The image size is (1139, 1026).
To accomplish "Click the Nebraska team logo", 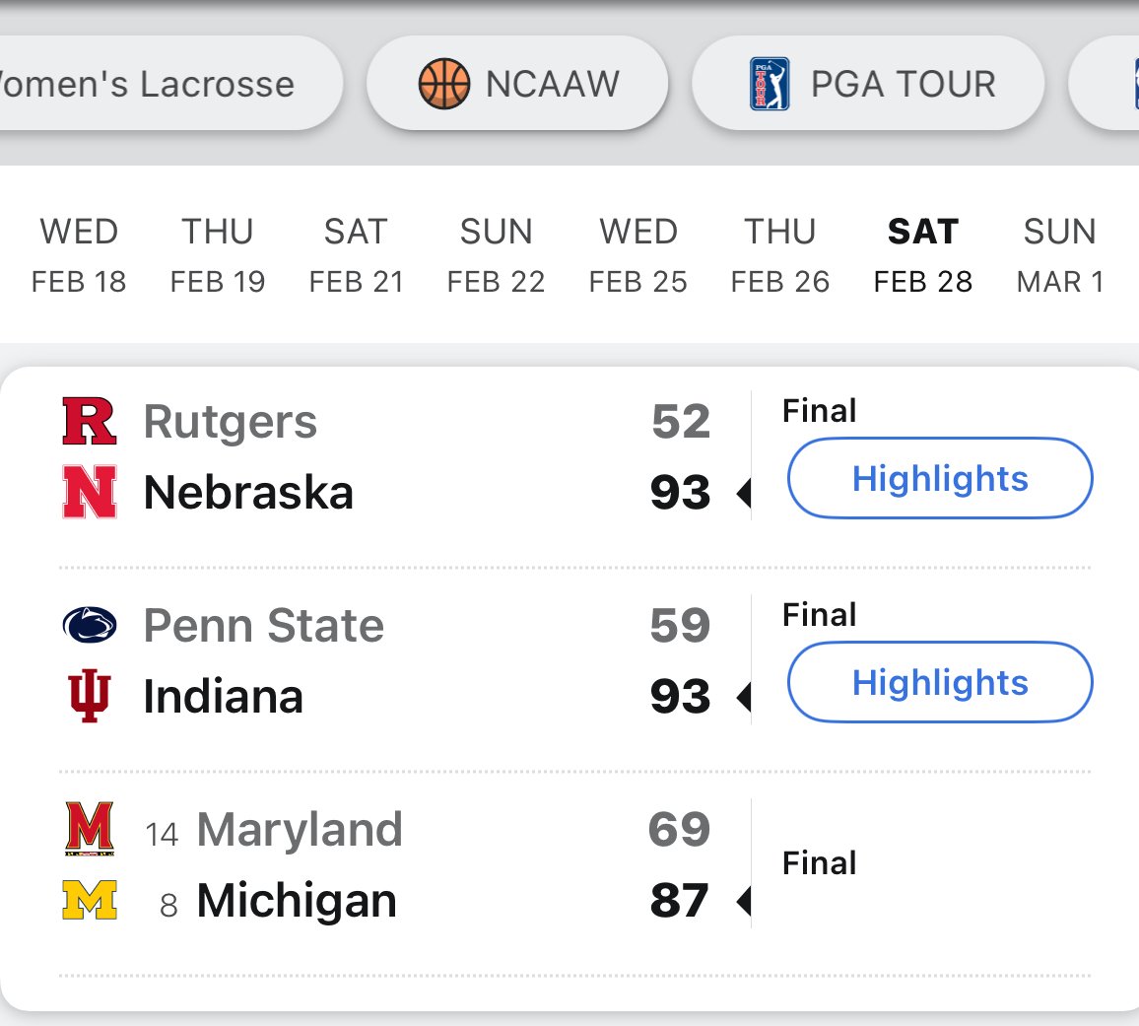I will click(x=90, y=493).
